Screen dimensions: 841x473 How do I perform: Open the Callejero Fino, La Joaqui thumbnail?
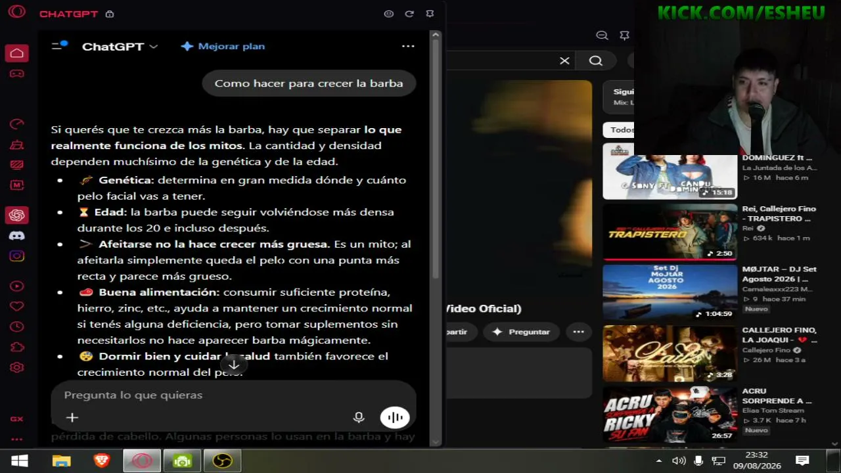670,353
